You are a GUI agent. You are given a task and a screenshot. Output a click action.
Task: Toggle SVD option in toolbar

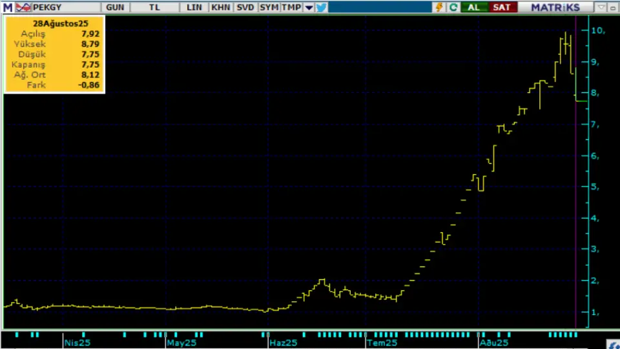coord(245,7)
